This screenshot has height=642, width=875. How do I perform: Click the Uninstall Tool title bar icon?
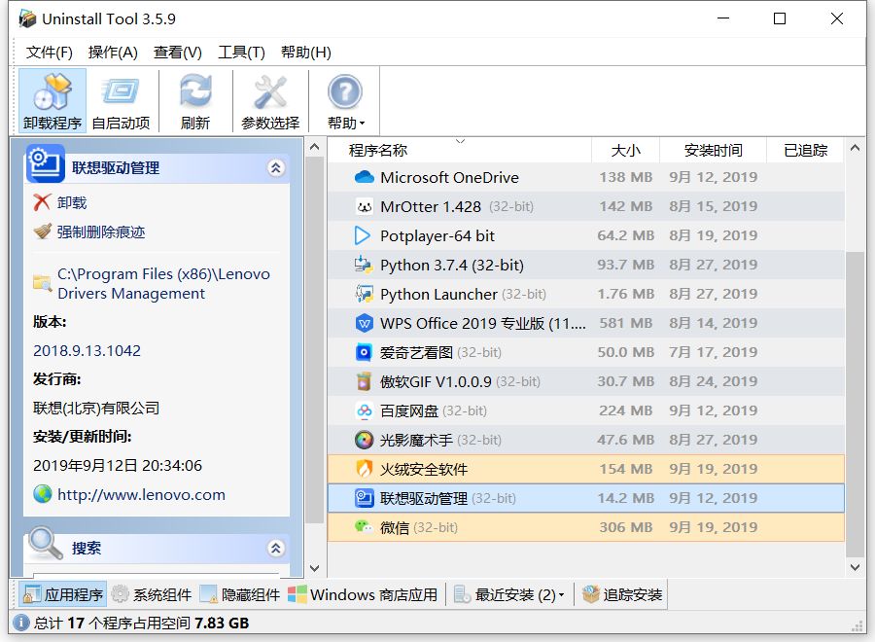click(27, 18)
